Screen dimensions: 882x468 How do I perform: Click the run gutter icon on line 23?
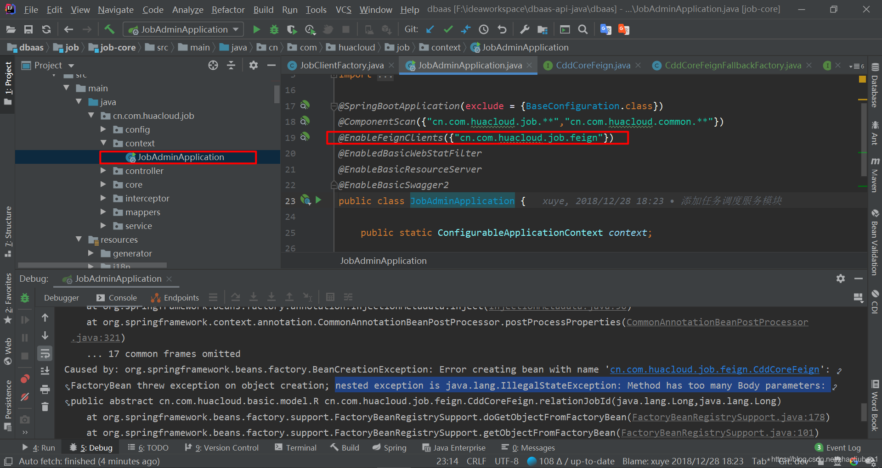pyautogui.click(x=318, y=200)
